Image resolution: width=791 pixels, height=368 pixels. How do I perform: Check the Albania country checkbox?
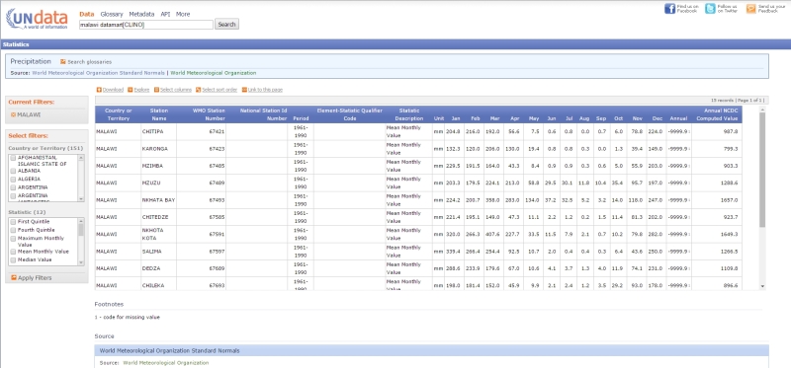[x=13, y=171]
